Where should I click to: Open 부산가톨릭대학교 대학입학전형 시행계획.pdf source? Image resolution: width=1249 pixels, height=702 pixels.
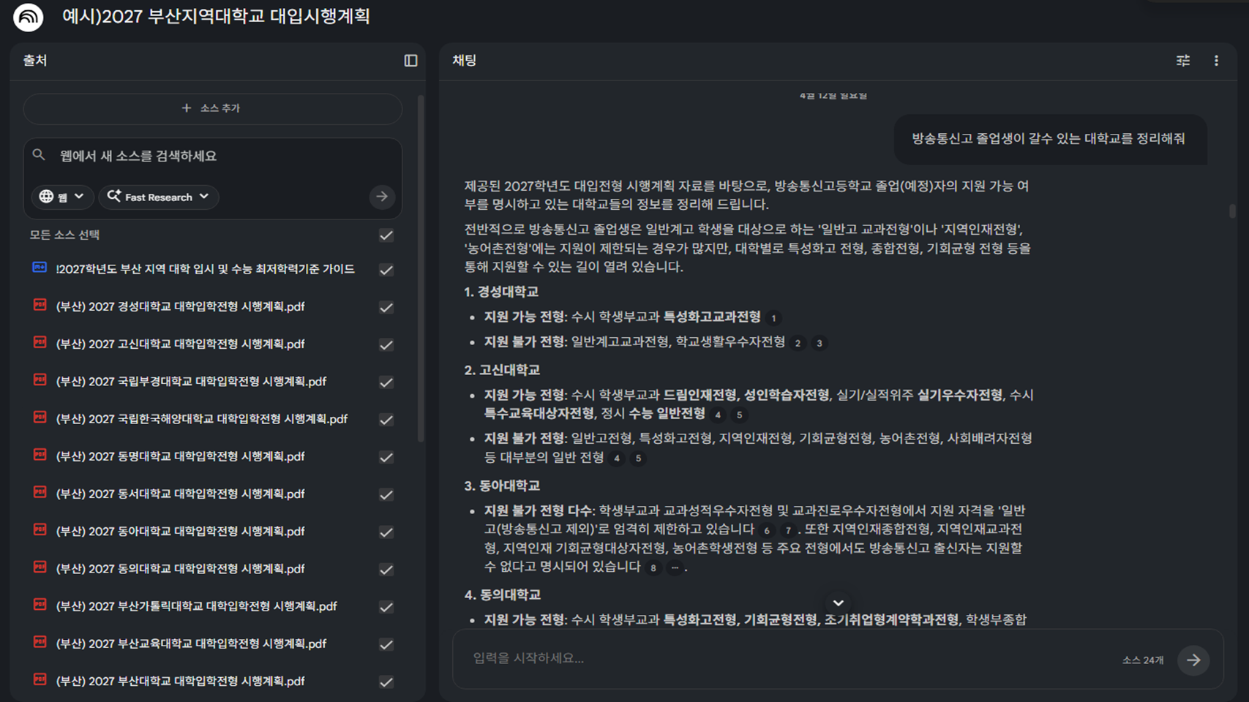tap(197, 606)
